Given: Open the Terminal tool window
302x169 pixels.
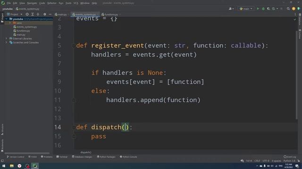Looking at the screenshot, I should tap(62, 157).
